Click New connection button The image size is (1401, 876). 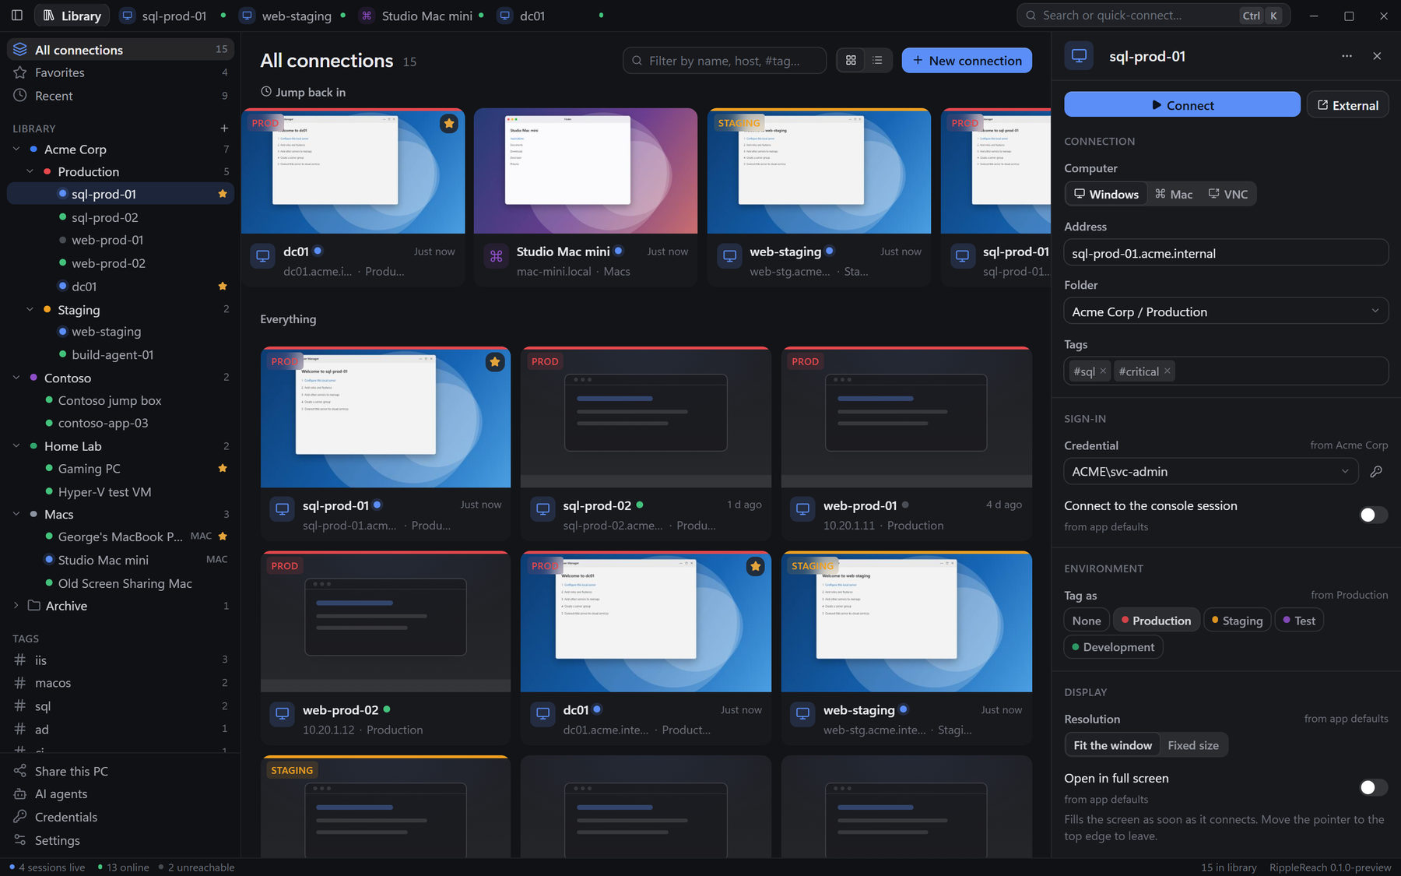(967, 61)
